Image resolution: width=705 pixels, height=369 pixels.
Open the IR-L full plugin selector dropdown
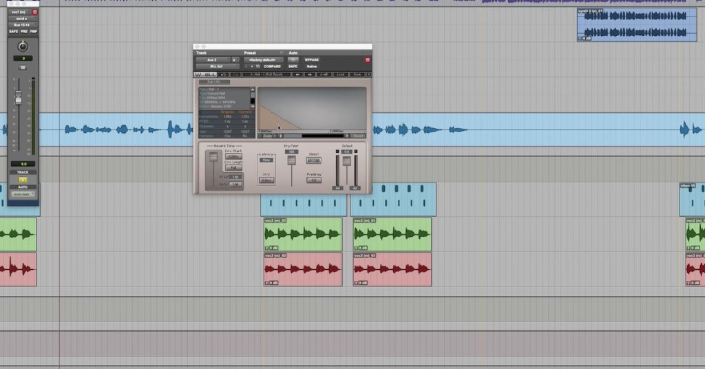click(x=218, y=67)
